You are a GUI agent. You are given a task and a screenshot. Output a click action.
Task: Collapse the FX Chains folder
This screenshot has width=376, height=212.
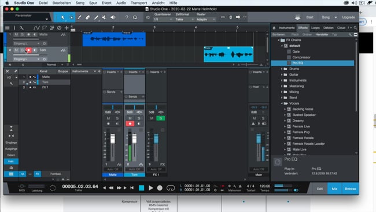[x=279, y=40]
